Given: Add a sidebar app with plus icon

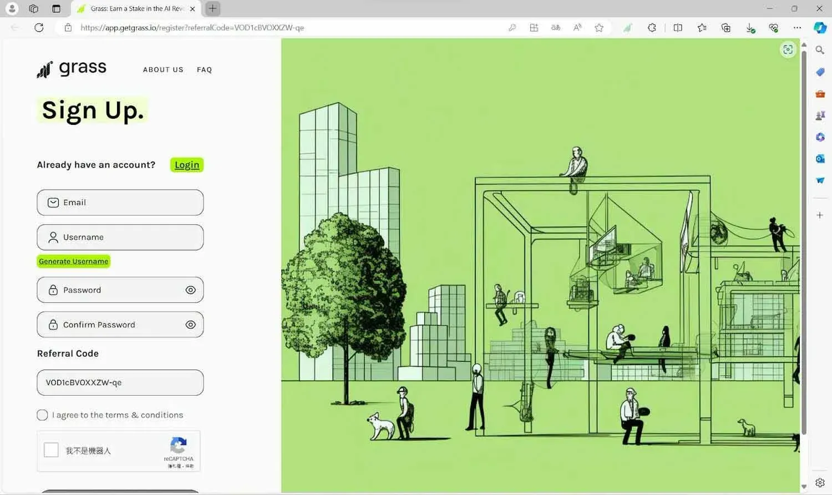Looking at the screenshot, I should (820, 215).
